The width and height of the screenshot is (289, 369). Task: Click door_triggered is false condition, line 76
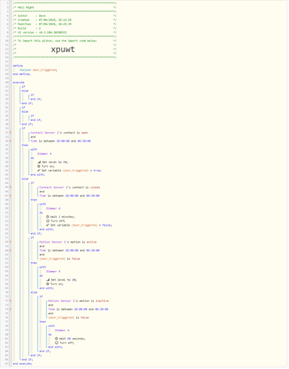coord(69,318)
